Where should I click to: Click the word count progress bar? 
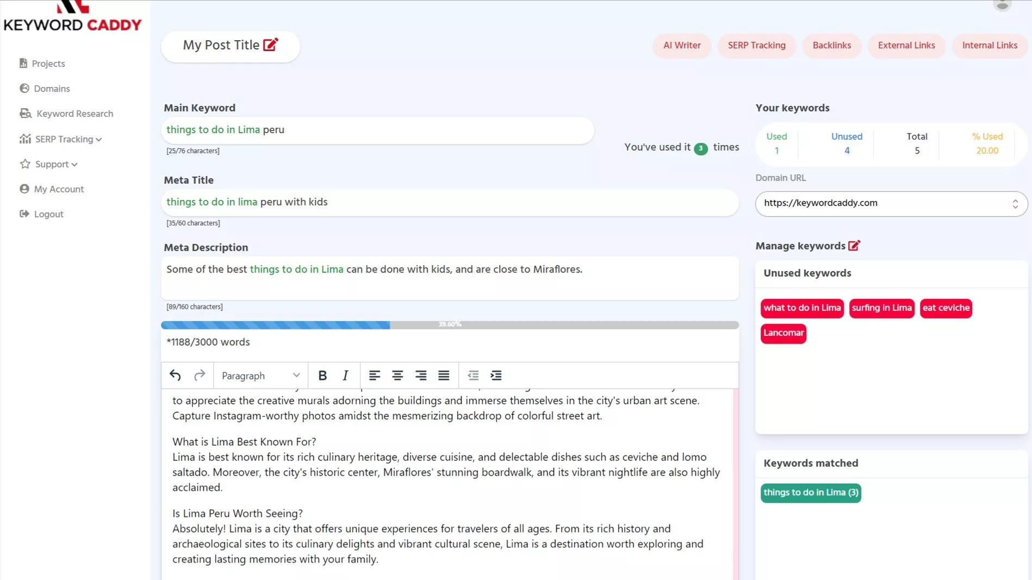(x=449, y=325)
